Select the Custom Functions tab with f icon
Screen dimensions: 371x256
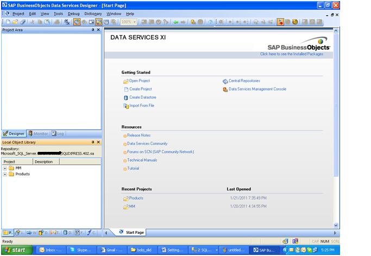(91, 233)
